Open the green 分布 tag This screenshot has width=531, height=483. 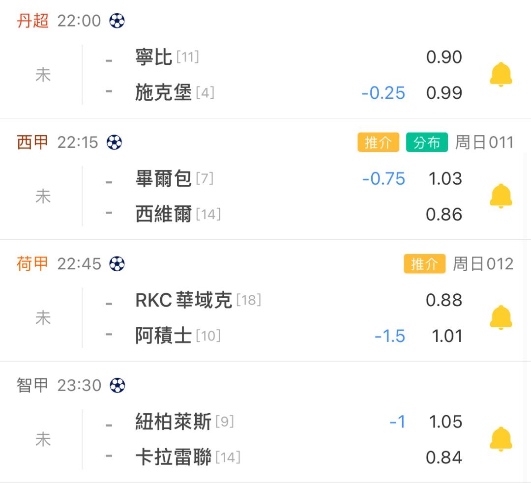(x=427, y=142)
